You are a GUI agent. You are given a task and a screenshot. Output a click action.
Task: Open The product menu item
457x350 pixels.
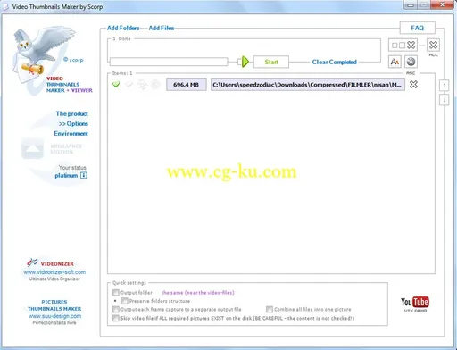(72, 113)
